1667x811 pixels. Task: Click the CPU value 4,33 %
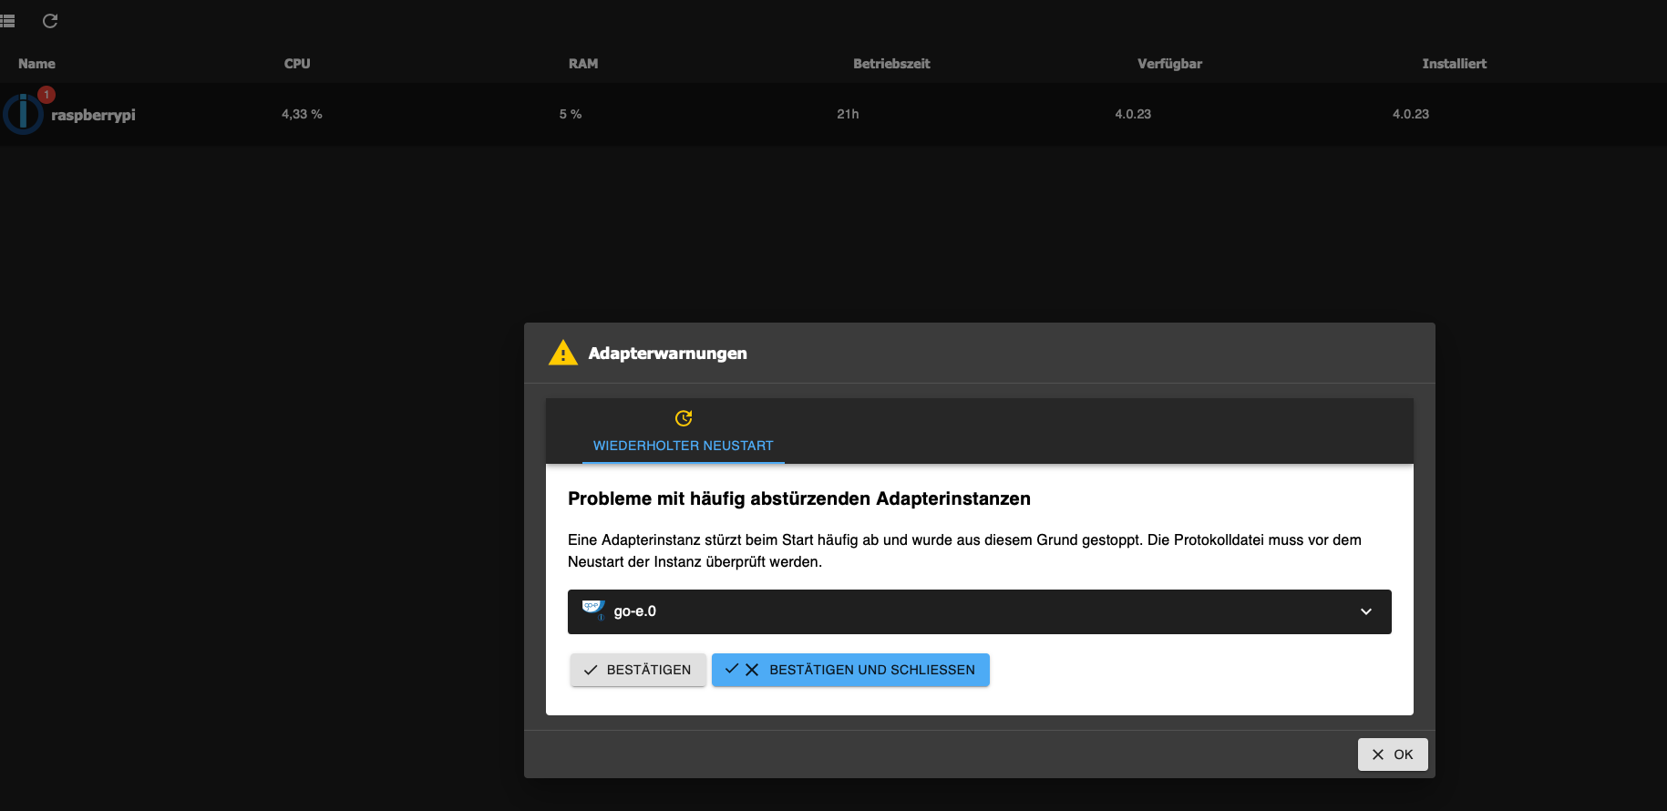click(x=302, y=114)
